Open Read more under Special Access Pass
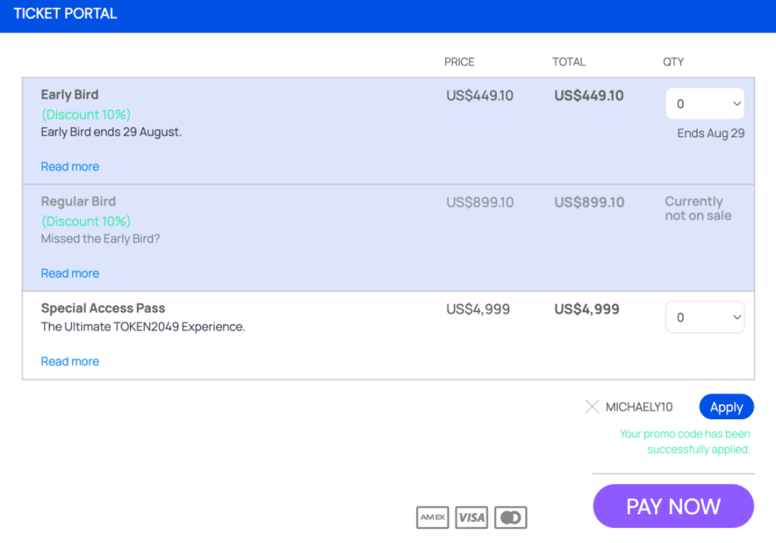Screen dimensions: 776x543 click(x=70, y=361)
